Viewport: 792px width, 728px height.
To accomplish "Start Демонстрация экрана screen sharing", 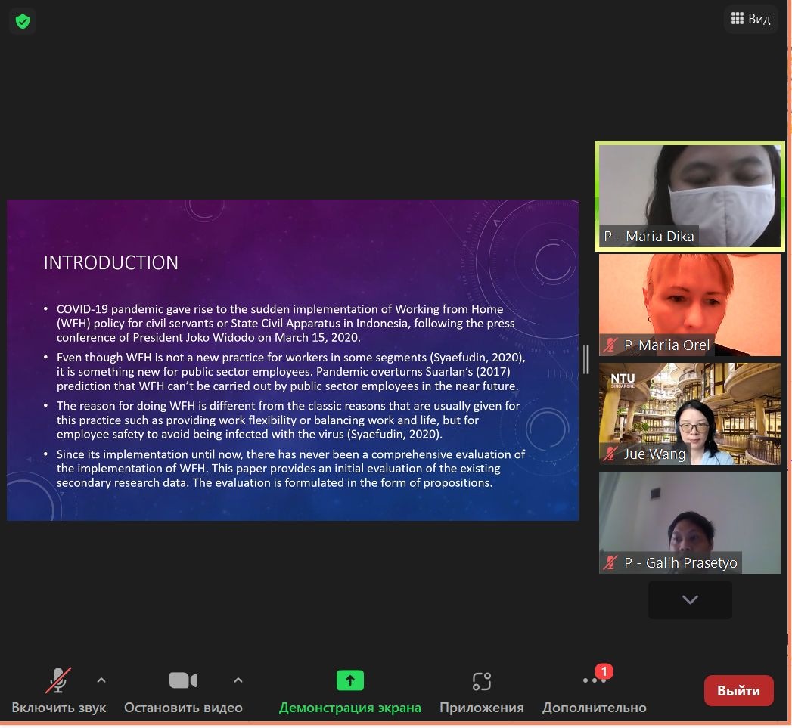I will pyautogui.click(x=349, y=691).
